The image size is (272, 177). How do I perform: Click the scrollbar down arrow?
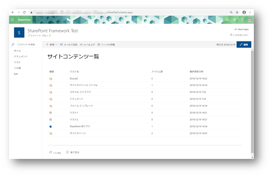click(252, 157)
